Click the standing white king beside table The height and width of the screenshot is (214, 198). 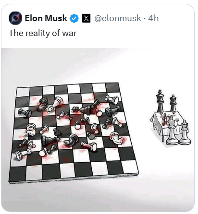point(172,131)
